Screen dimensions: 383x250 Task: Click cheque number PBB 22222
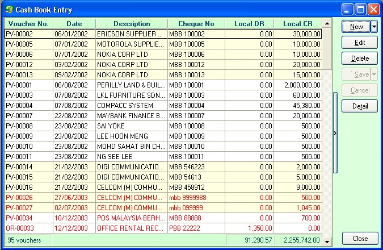tap(196, 228)
